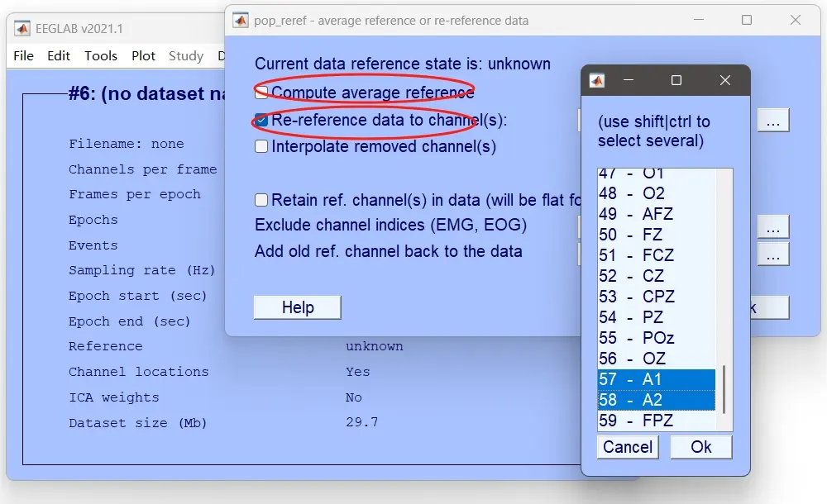Minimize the channel selection dialog
Viewport: 827px width, 504px height.
(x=629, y=80)
